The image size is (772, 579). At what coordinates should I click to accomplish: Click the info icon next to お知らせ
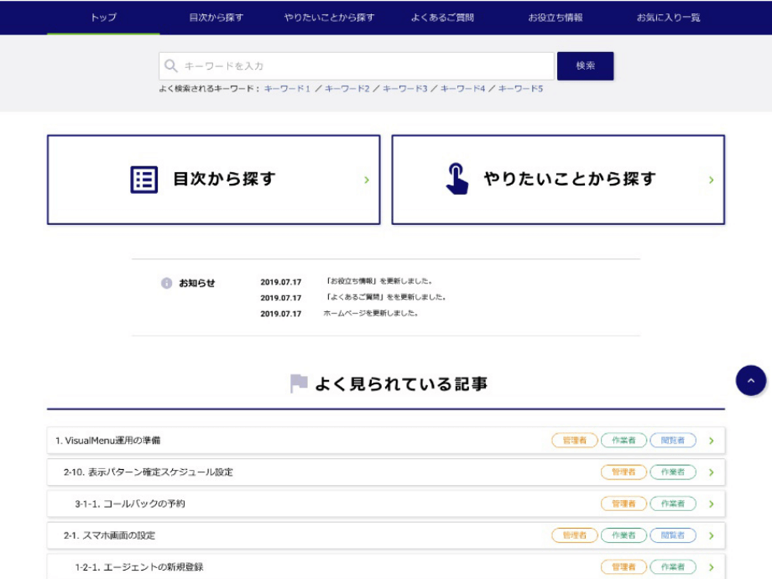point(166,284)
